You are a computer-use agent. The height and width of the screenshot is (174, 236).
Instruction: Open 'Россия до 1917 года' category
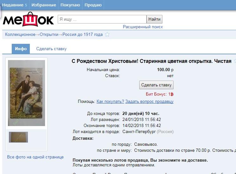point(82,35)
